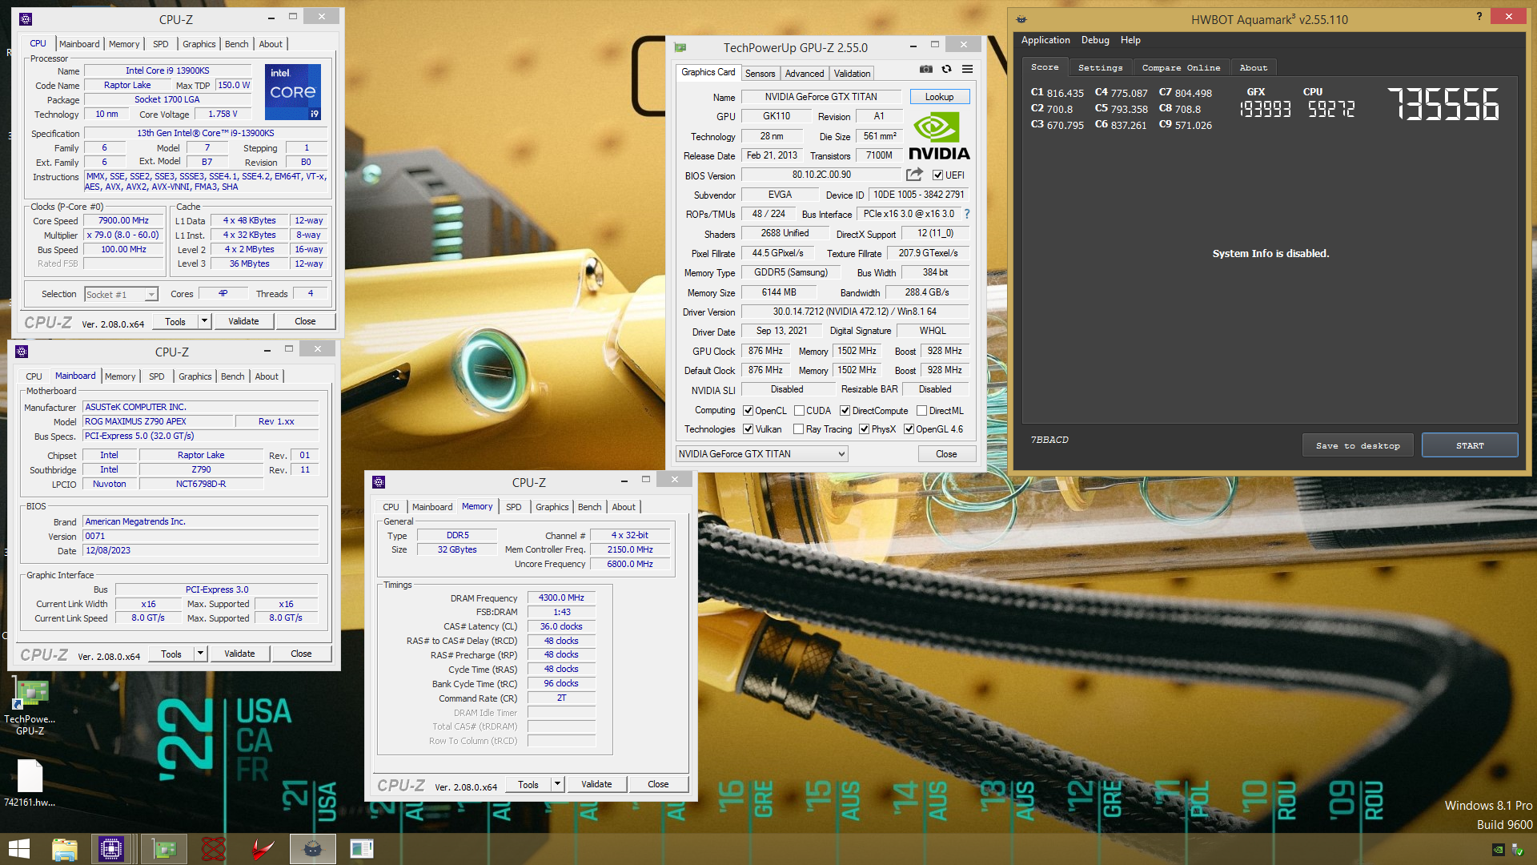Toggle the OpenCL checkbox
The image size is (1537, 865).
748,411
